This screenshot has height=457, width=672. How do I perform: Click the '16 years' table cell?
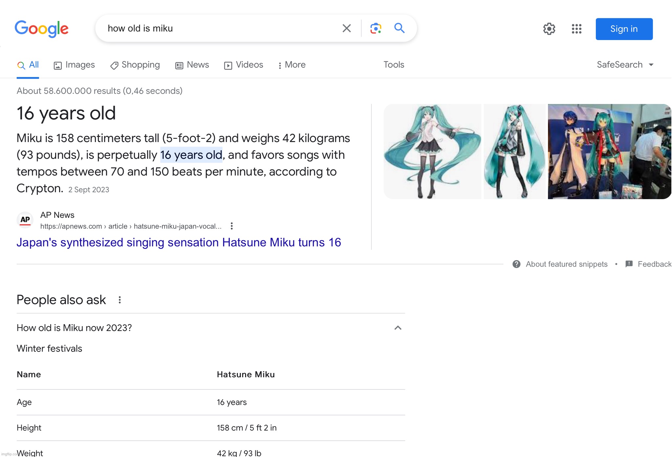232,403
